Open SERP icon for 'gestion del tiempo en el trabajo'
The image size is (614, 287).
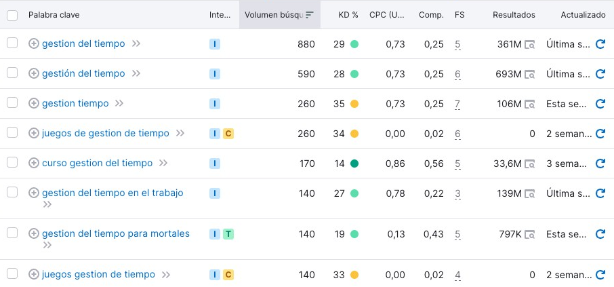click(x=530, y=194)
